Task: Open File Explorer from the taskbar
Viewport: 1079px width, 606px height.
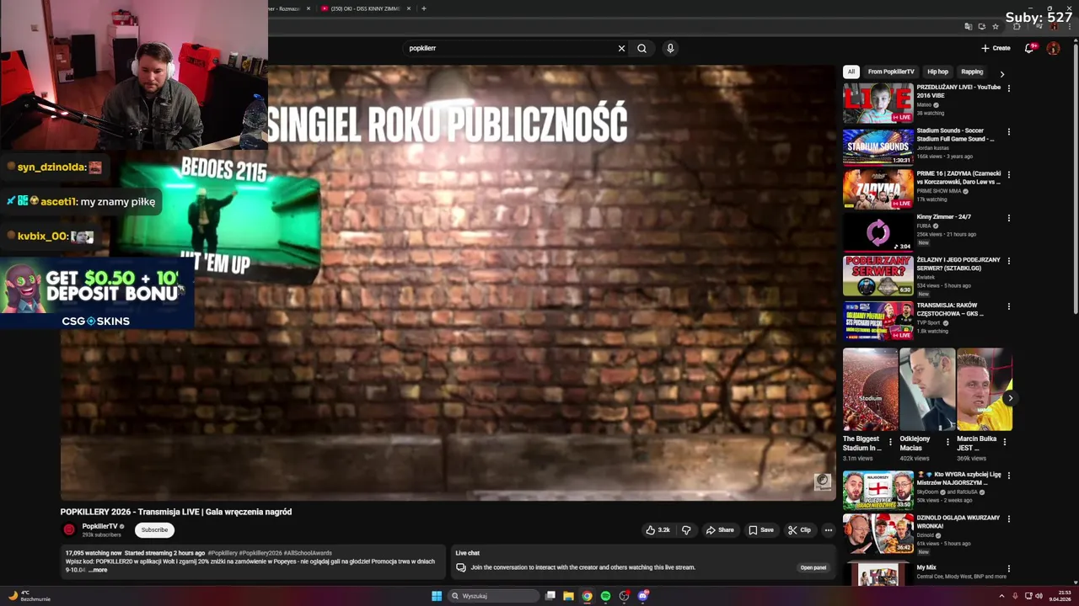Action: [568, 596]
